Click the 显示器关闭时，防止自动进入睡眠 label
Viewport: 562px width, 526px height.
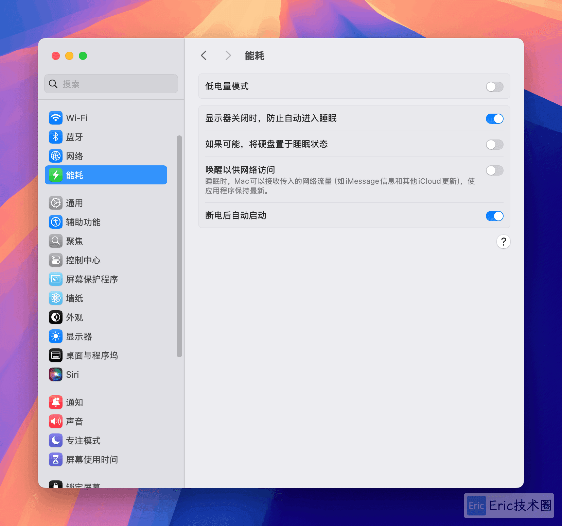(271, 118)
